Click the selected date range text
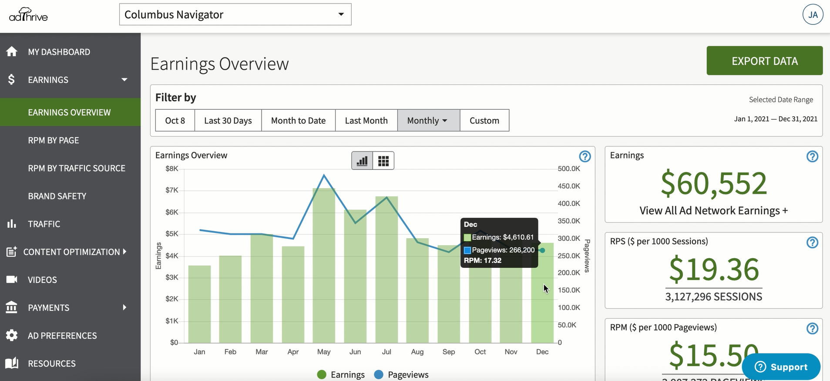830x381 pixels. (776, 119)
